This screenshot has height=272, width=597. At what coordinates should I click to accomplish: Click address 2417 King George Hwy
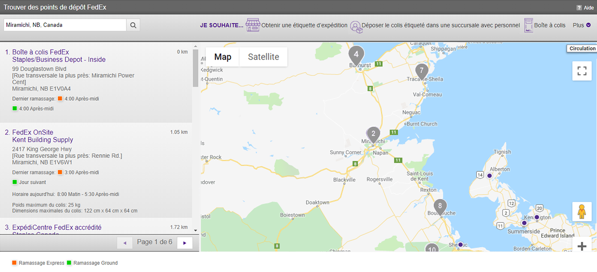click(42, 149)
